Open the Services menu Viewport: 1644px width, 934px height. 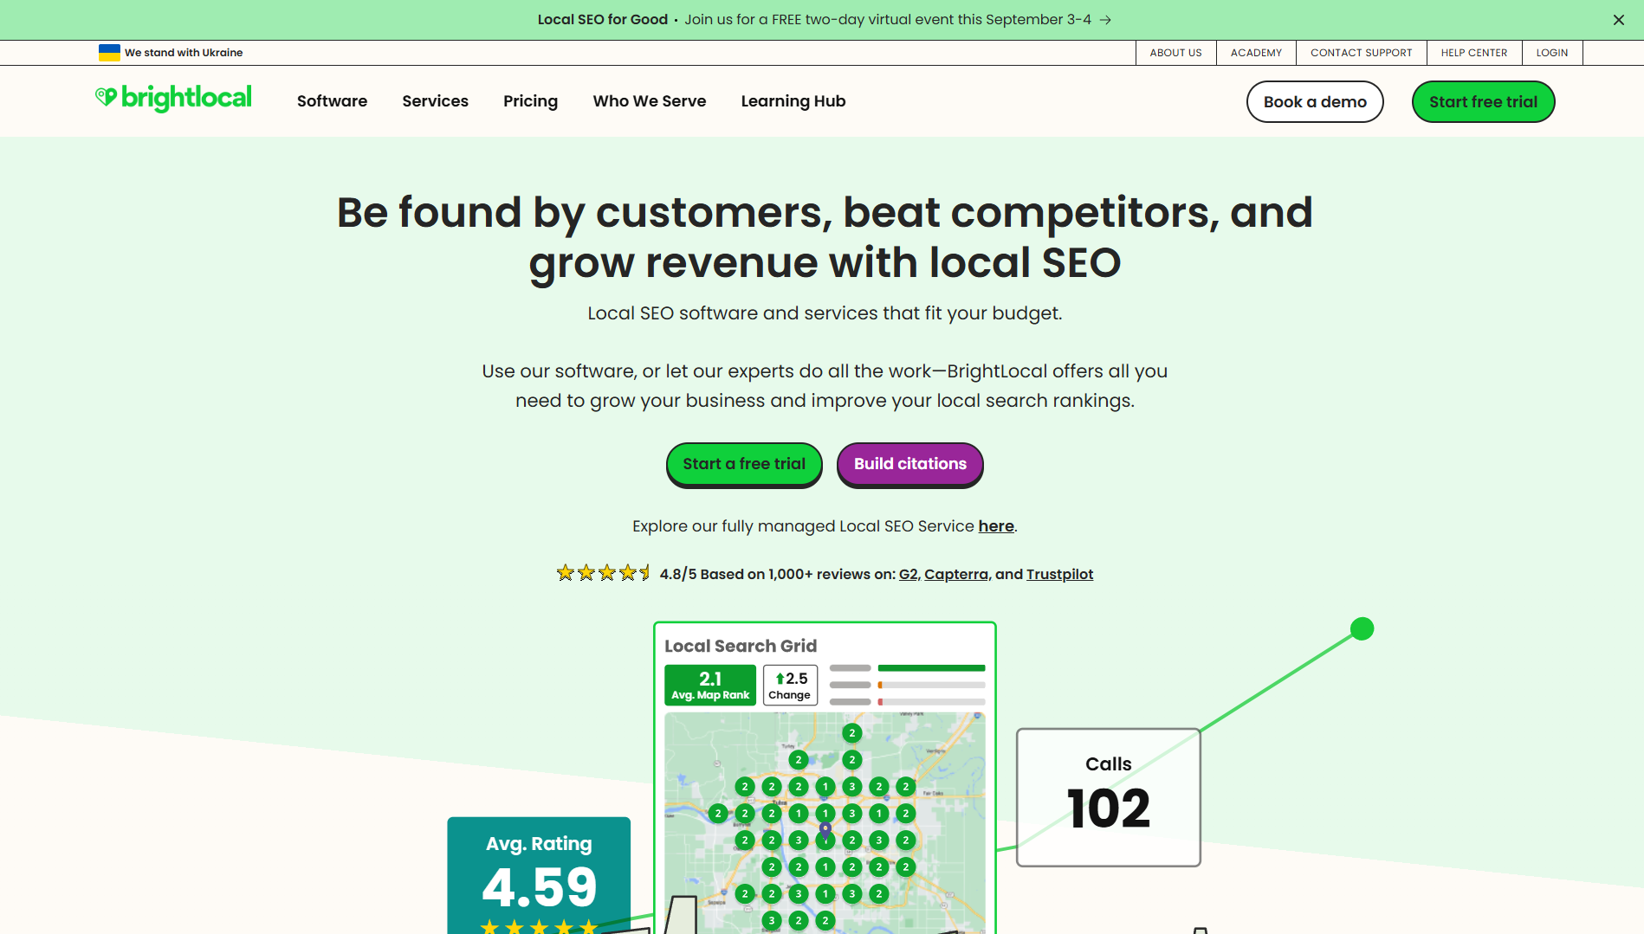click(435, 101)
